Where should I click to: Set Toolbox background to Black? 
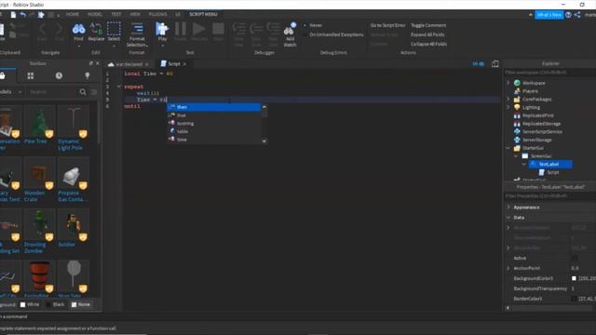tap(55, 304)
